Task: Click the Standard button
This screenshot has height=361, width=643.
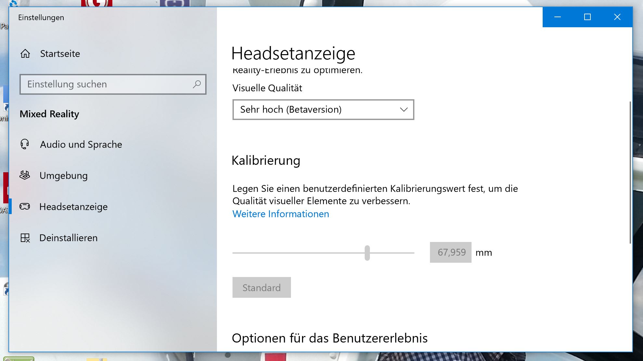Action: click(x=262, y=287)
